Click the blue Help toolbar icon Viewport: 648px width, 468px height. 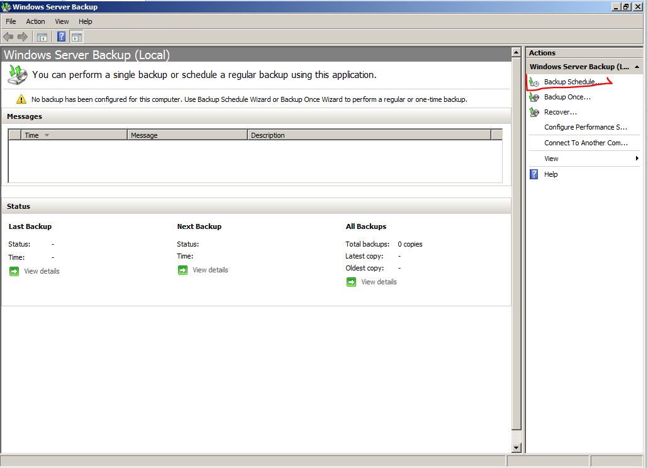point(61,36)
